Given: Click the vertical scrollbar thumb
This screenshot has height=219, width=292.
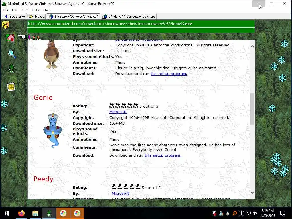Looking at the screenshot, I should (252, 109).
